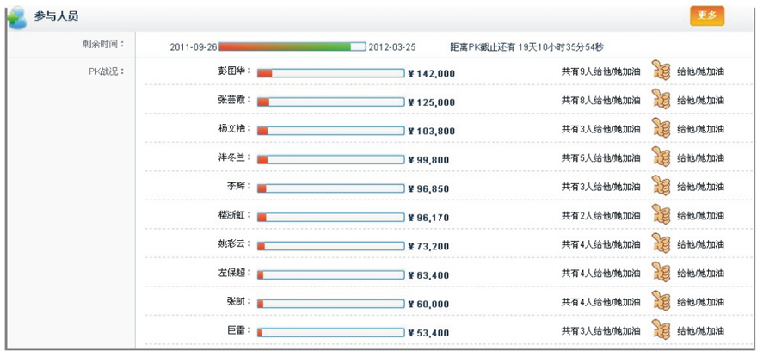Click the 共有9人给他/她加油 supporter count text
The image size is (757, 351).
600,72
